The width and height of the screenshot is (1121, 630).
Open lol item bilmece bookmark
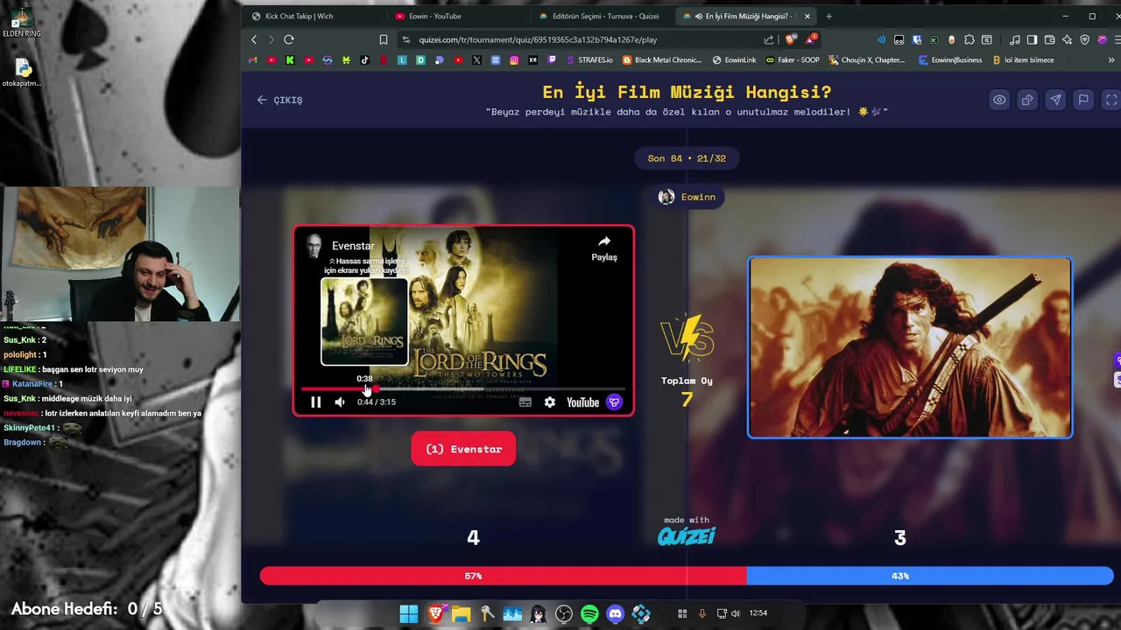click(1023, 60)
